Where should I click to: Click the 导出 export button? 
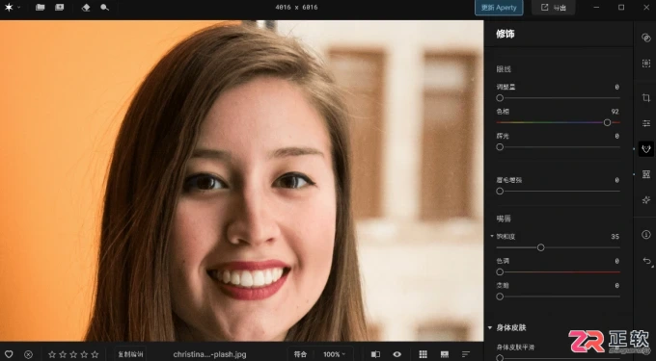coord(553,8)
